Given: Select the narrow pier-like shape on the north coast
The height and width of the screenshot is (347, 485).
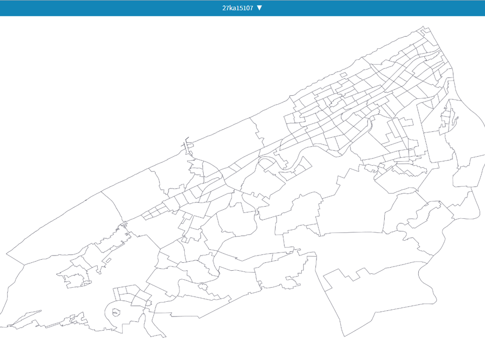Looking at the screenshot, I should tap(186, 145).
